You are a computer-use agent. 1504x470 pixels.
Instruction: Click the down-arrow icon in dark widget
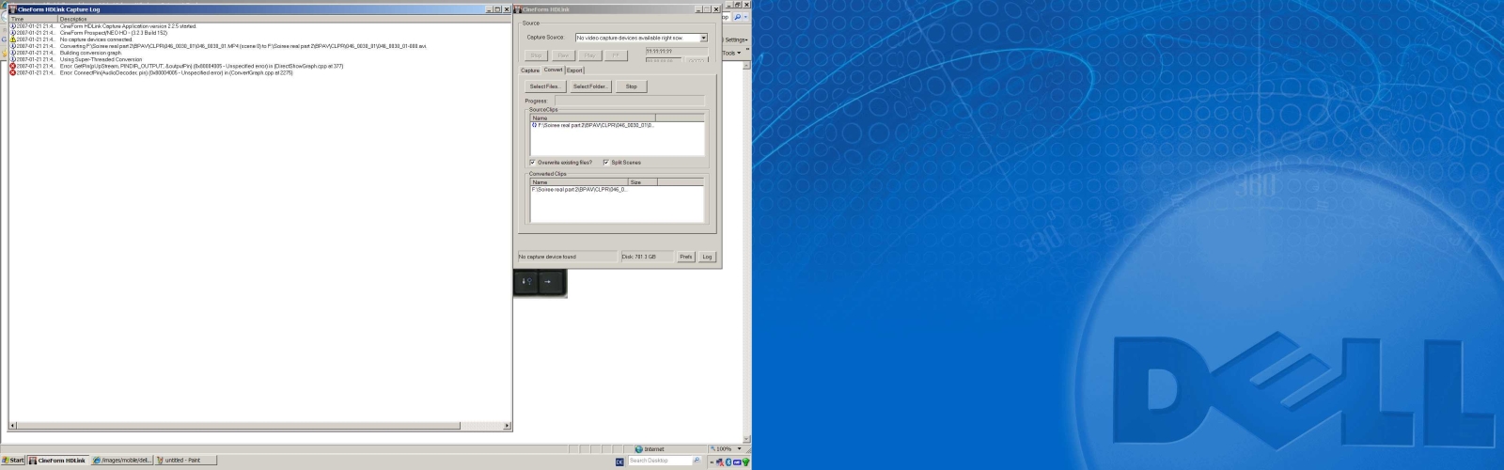coord(526,281)
